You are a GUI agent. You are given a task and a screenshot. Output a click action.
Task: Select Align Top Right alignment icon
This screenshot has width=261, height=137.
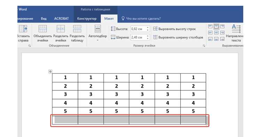coord(222,26)
